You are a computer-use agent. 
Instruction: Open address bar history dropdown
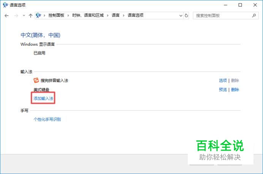click(x=181, y=16)
